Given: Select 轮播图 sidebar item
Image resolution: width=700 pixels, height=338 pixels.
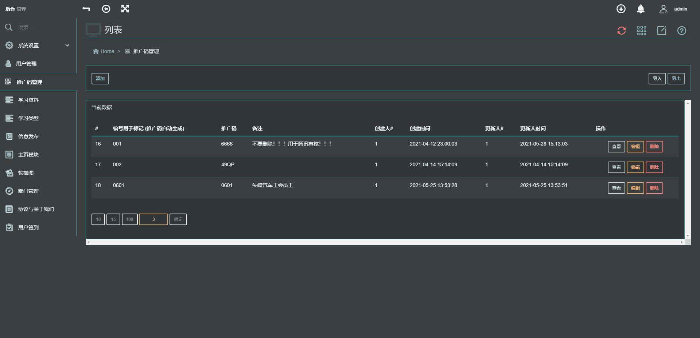Looking at the screenshot, I should [26, 173].
